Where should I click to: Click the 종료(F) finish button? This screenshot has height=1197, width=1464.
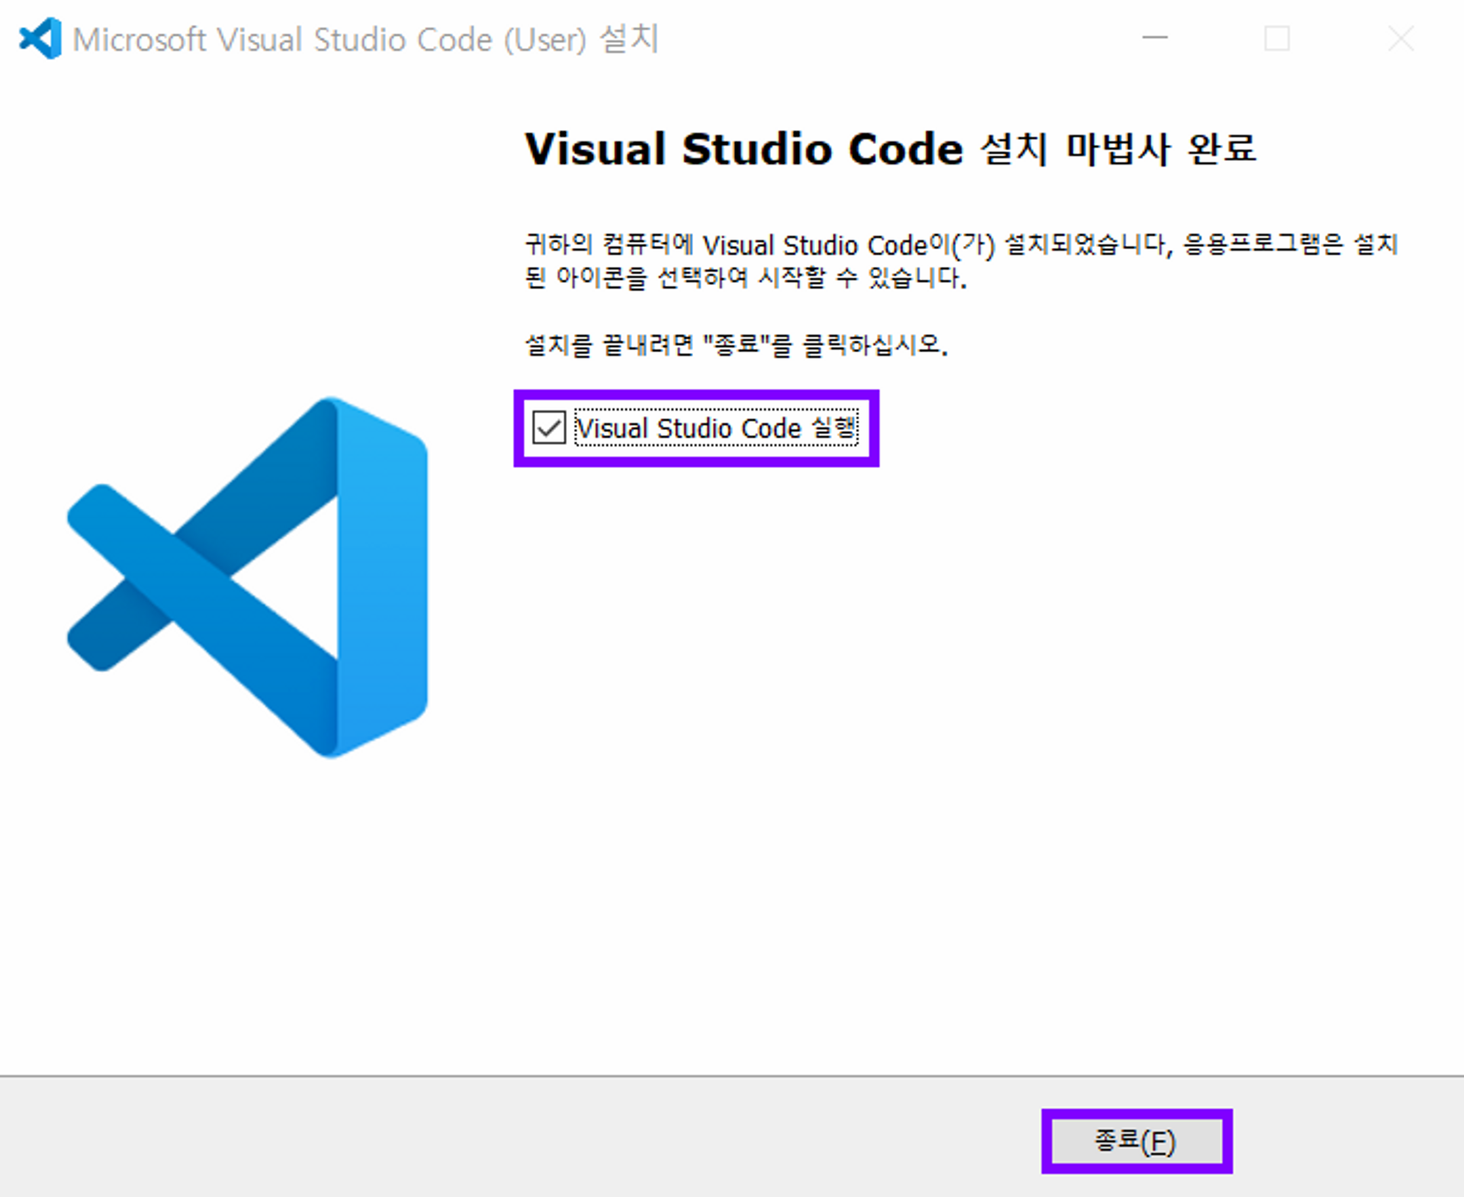pos(1136,1141)
